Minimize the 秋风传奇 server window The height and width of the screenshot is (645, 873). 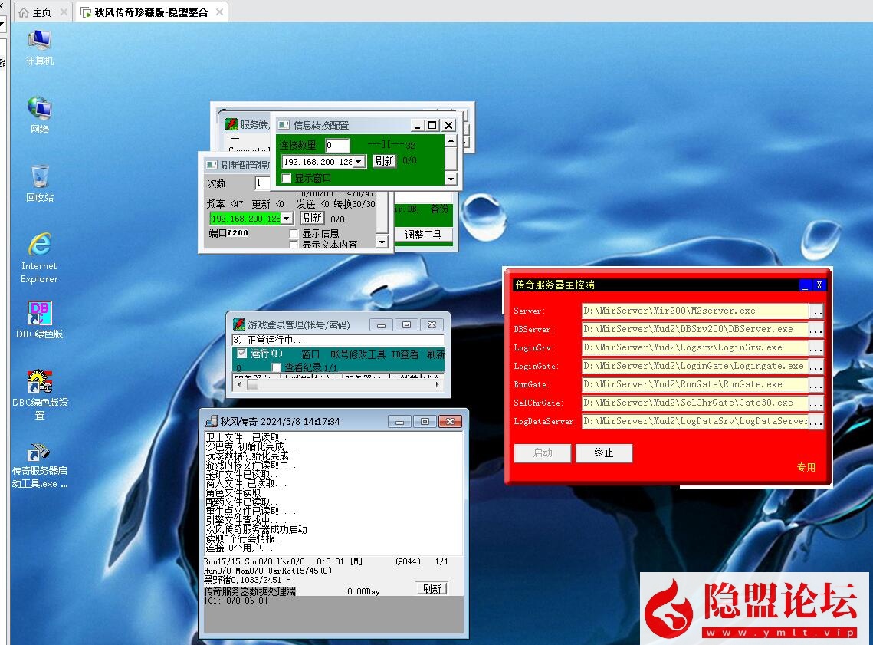pyautogui.click(x=399, y=422)
